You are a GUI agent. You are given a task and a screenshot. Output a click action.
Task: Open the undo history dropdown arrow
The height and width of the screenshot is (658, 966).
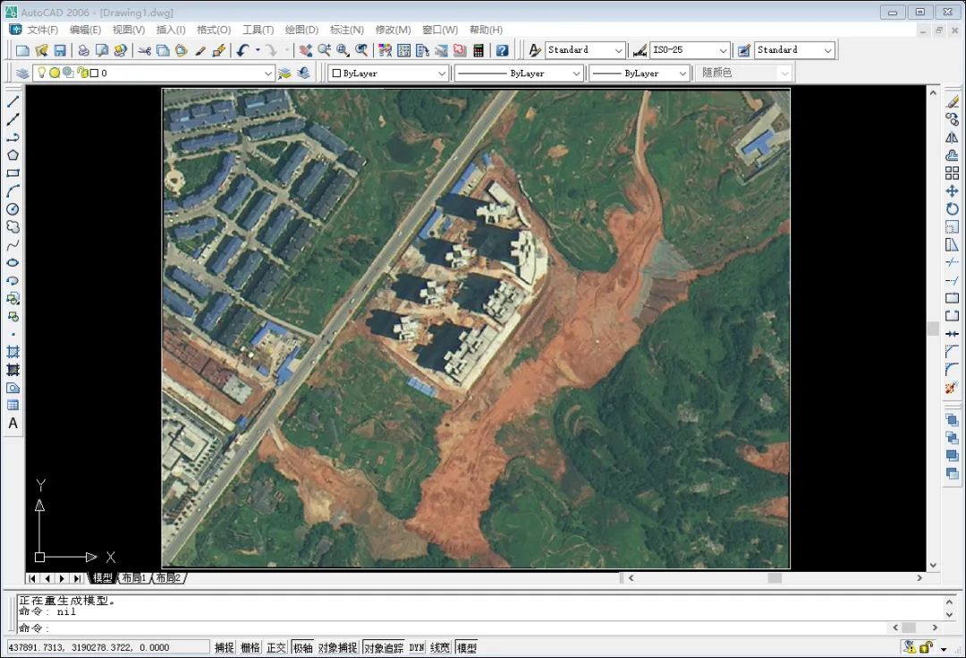(x=258, y=50)
